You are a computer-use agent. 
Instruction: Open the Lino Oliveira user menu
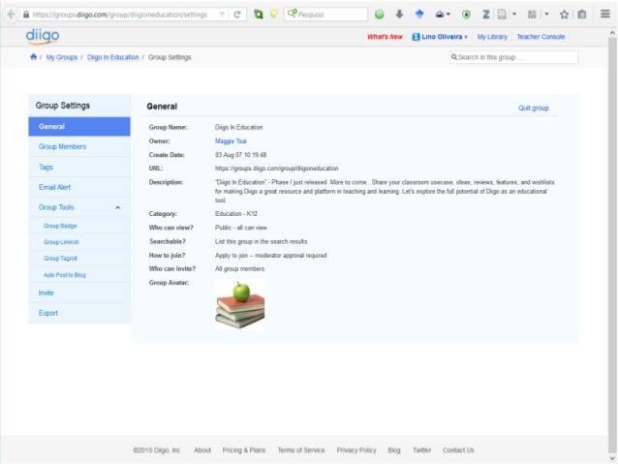440,37
